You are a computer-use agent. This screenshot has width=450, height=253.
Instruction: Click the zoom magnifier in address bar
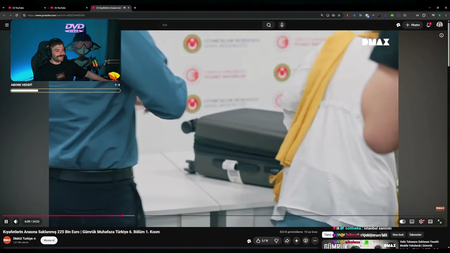coord(322,15)
